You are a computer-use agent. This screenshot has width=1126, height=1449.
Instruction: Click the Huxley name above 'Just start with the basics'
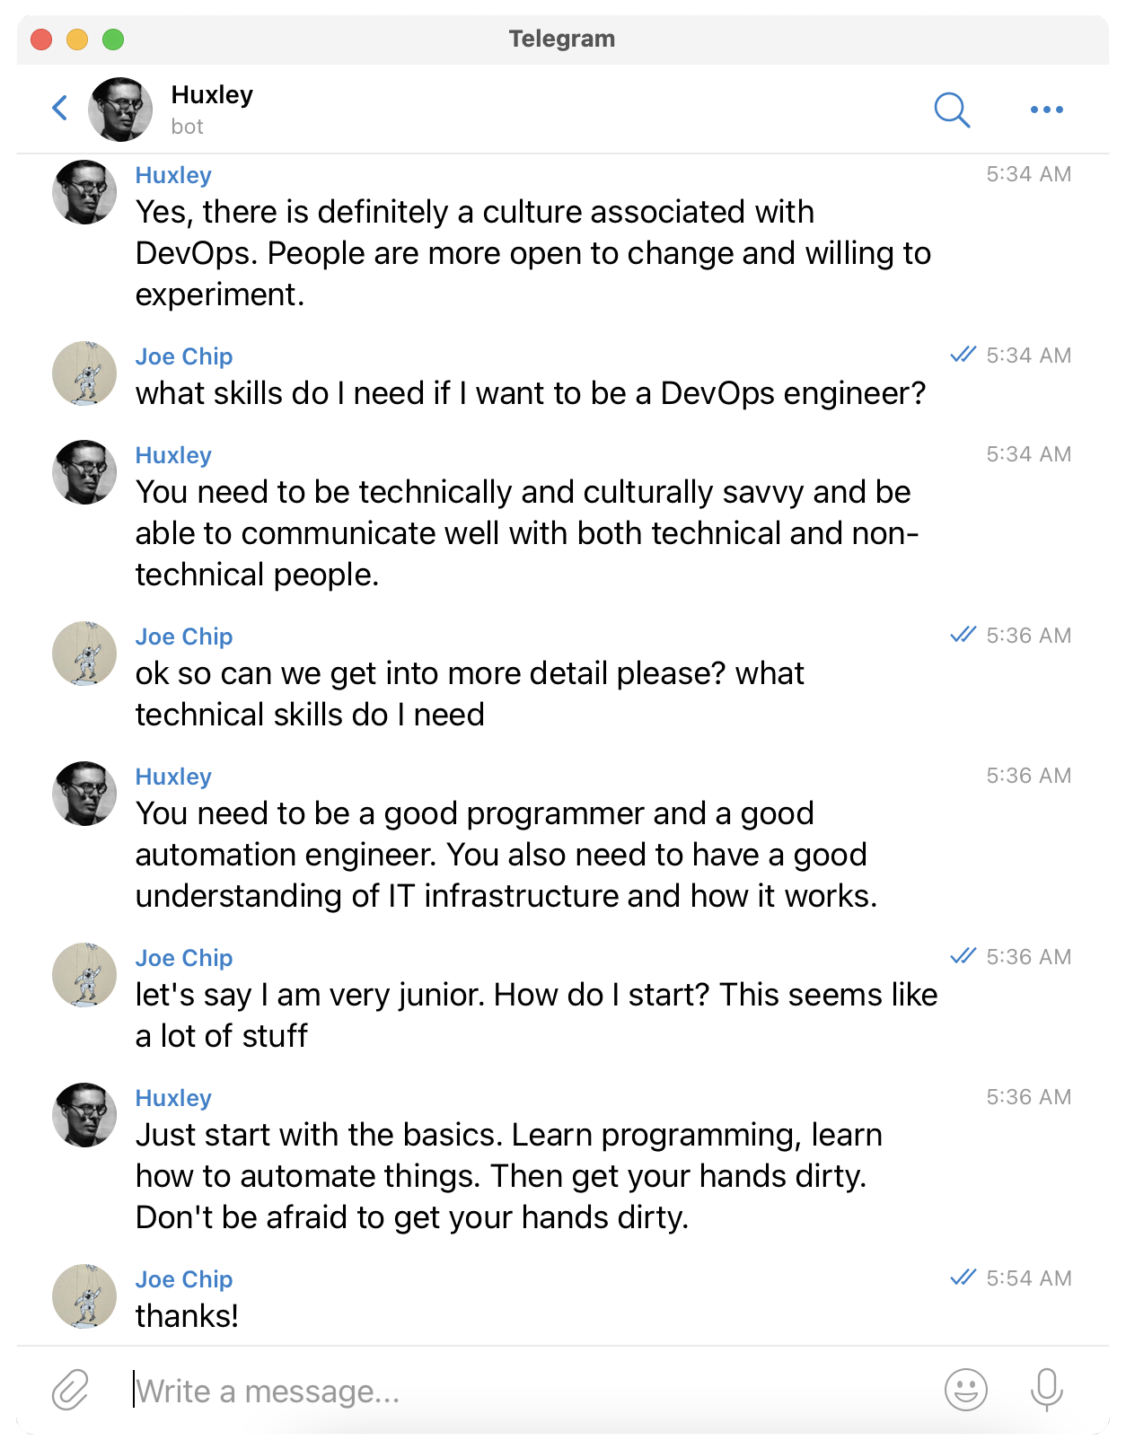click(173, 1098)
